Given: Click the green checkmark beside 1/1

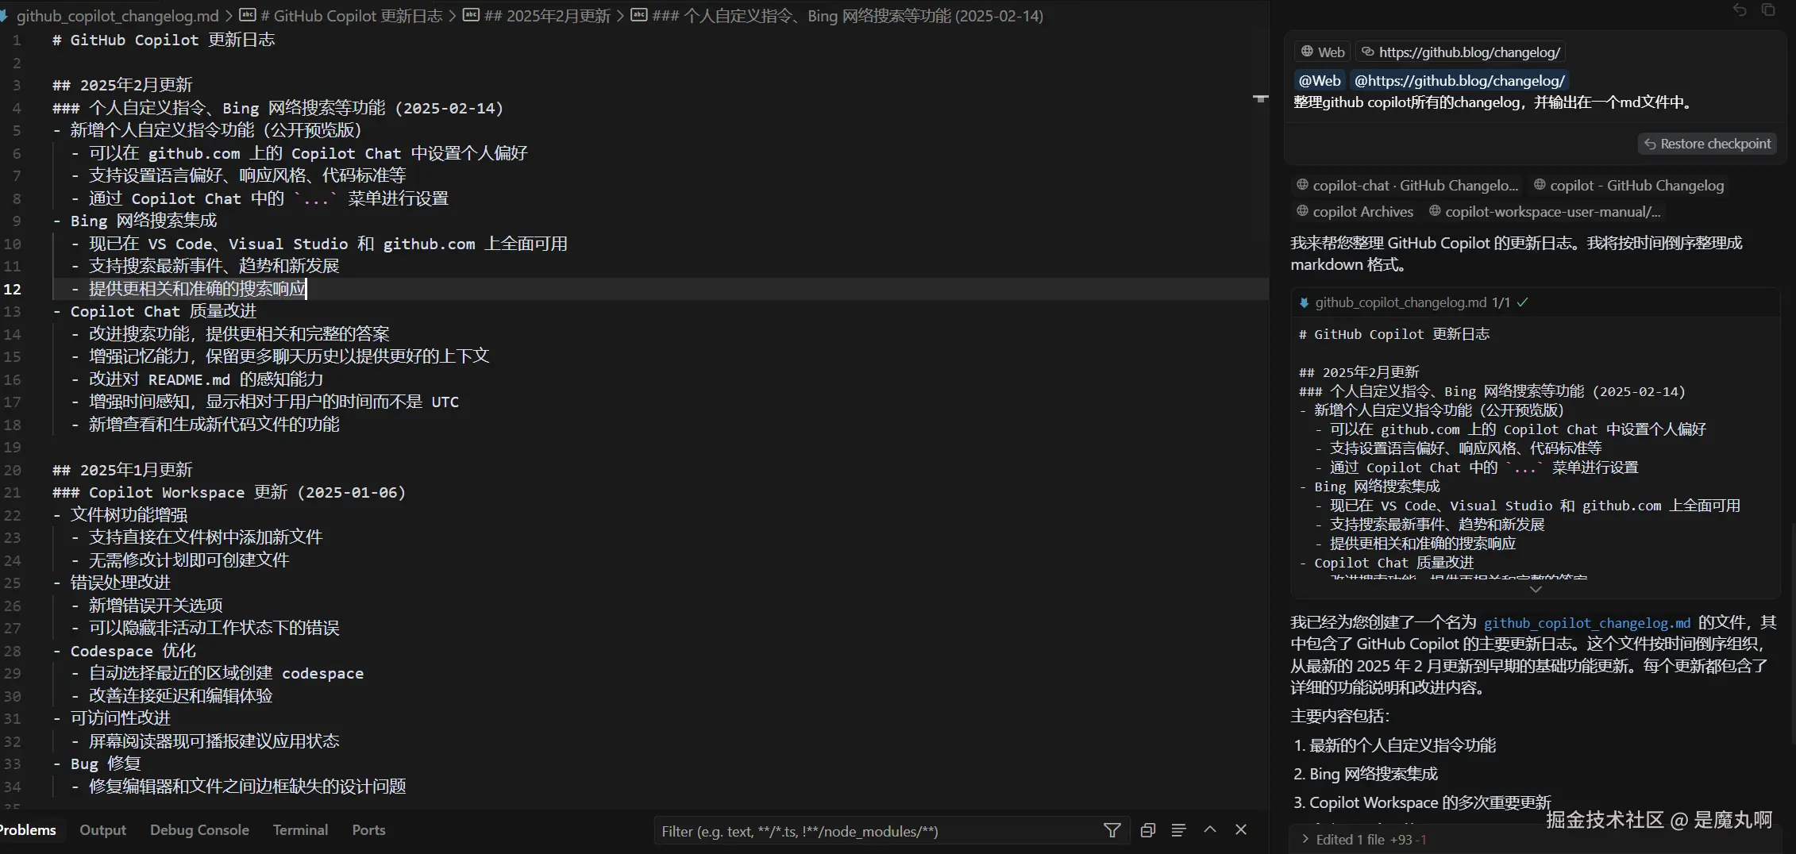Looking at the screenshot, I should (1522, 302).
